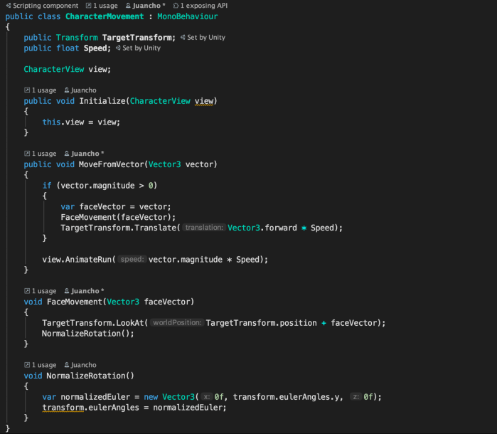497x434 pixels.
Task: Click the underlined "transform" in the eulerAngles assignment
Action: click(63, 408)
